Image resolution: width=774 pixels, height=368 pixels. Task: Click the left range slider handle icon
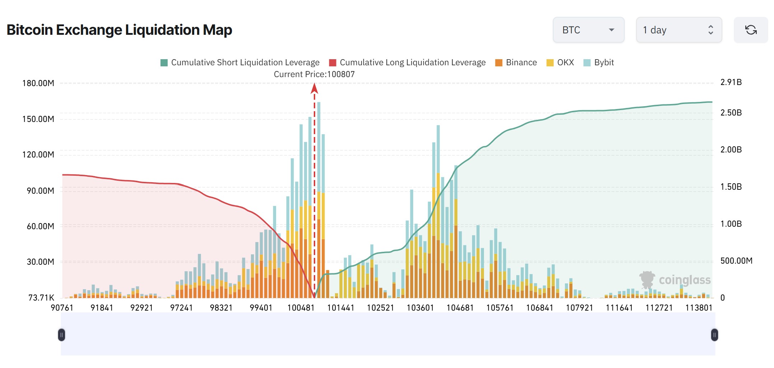coord(62,334)
